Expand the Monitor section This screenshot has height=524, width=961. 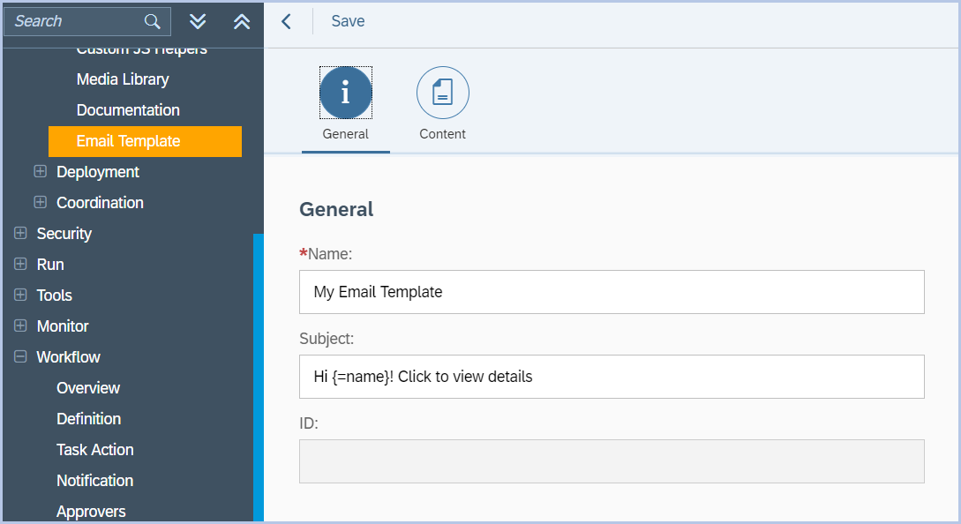pos(20,326)
